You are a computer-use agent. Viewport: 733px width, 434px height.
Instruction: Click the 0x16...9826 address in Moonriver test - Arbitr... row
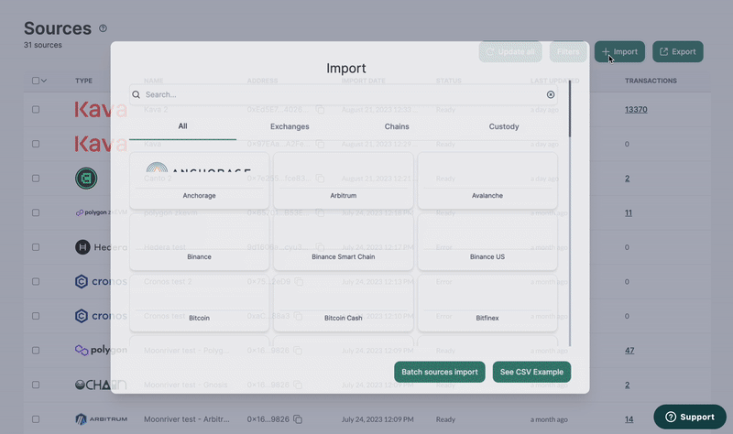point(268,419)
